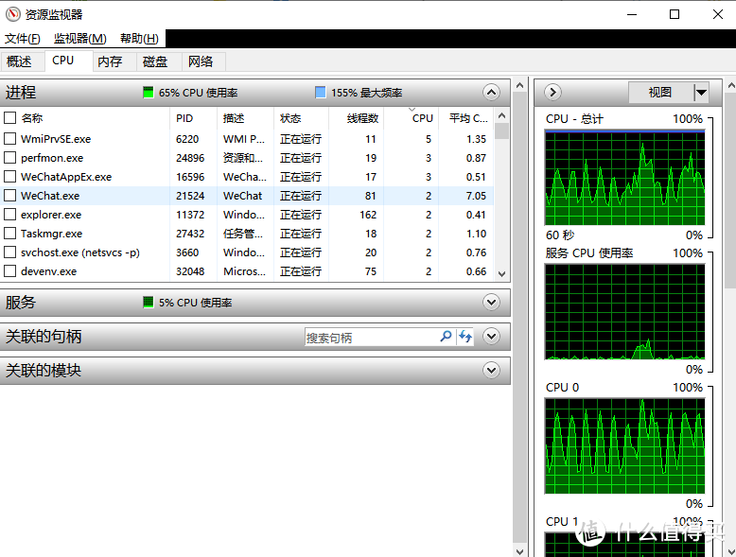Collapse the 进程 section with its chevron
This screenshot has height=557, width=736.
(491, 93)
